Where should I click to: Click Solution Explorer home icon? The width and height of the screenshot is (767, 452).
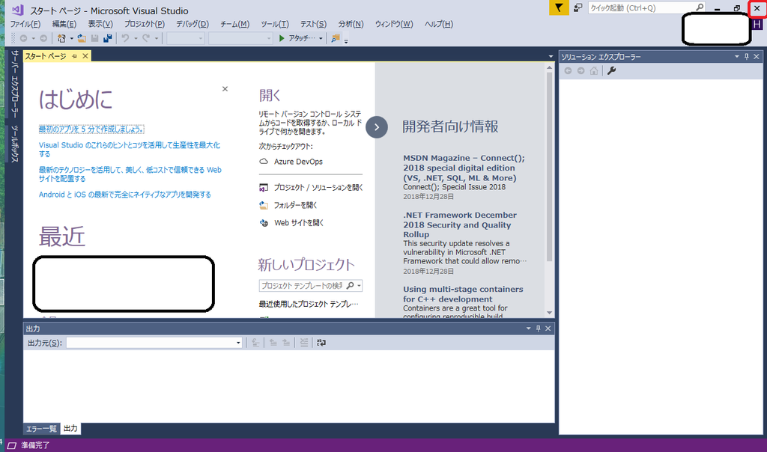point(594,71)
